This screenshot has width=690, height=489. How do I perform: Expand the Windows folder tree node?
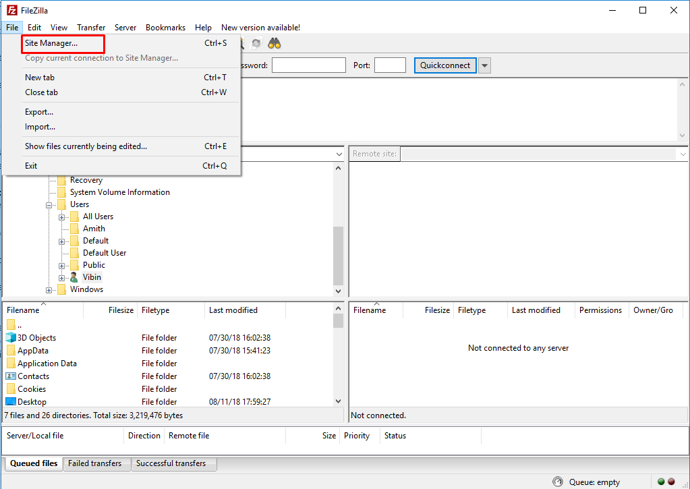(49, 290)
